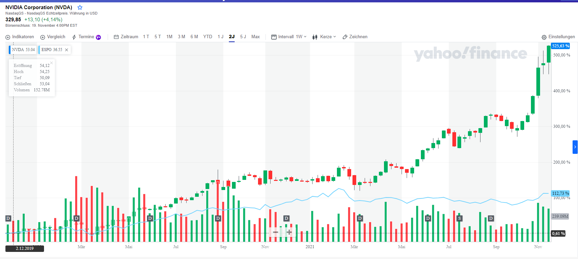Select the 3 M time range

coord(181,37)
